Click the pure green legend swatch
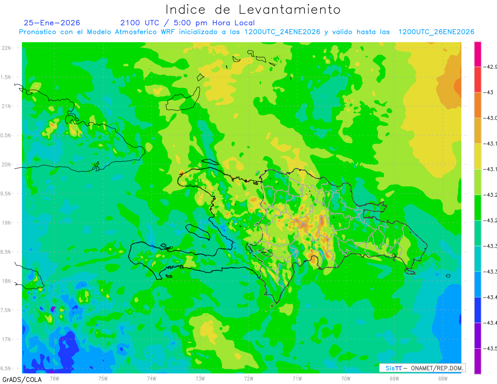The image size is (497, 384). coord(478,208)
